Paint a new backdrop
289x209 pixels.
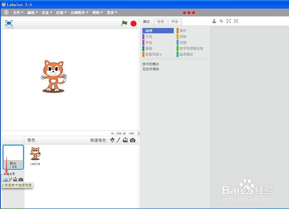(11, 179)
